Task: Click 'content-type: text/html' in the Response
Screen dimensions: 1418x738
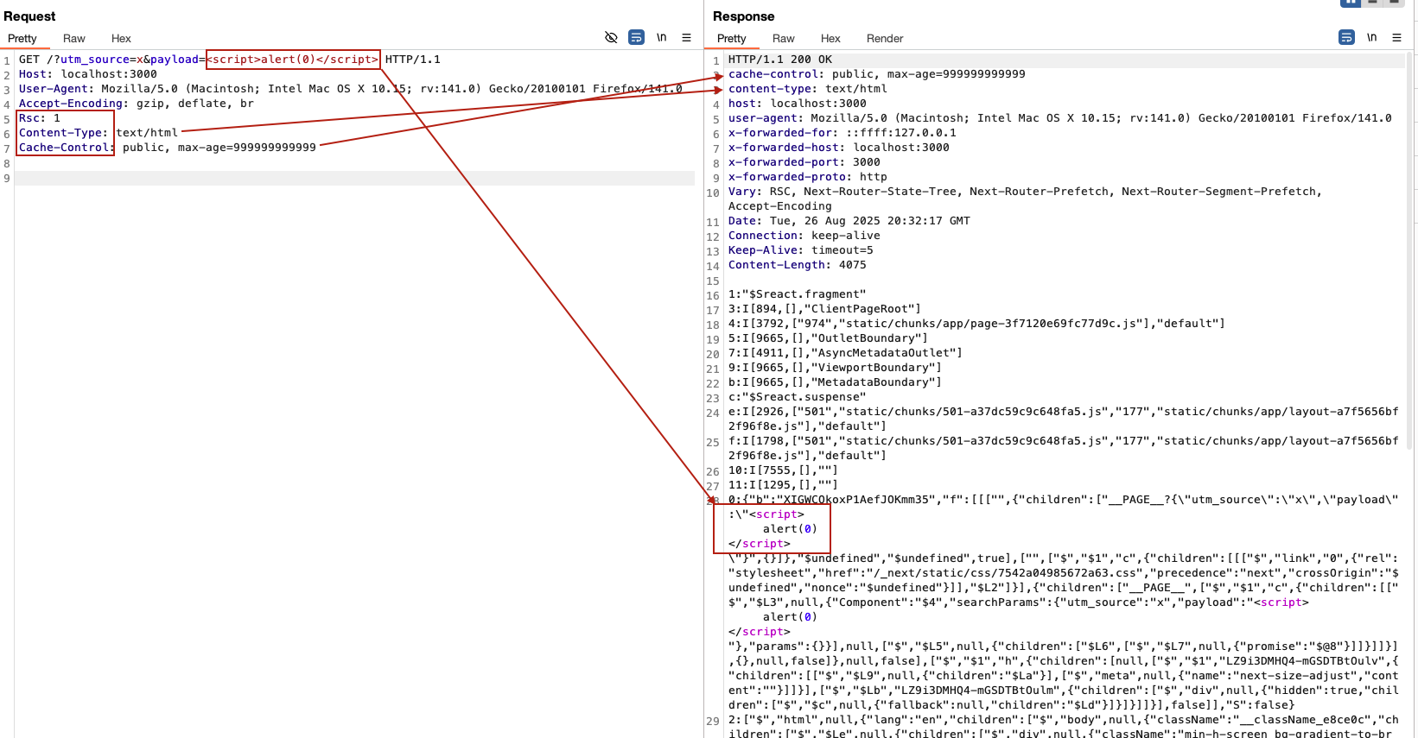Action: 808,89
